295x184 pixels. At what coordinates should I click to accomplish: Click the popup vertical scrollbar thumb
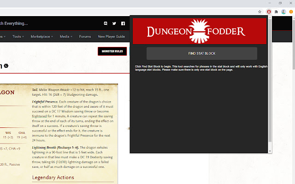tap(270, 80)
